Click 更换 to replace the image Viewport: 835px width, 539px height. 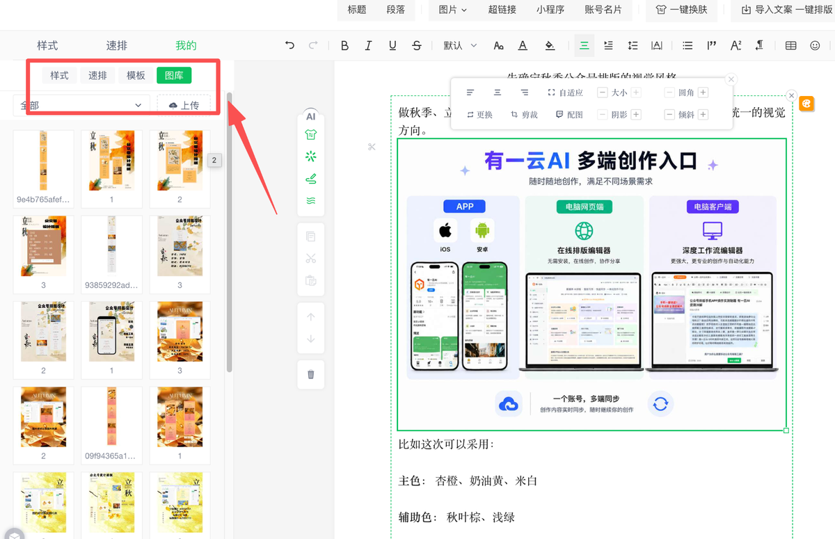coord(479,115)
